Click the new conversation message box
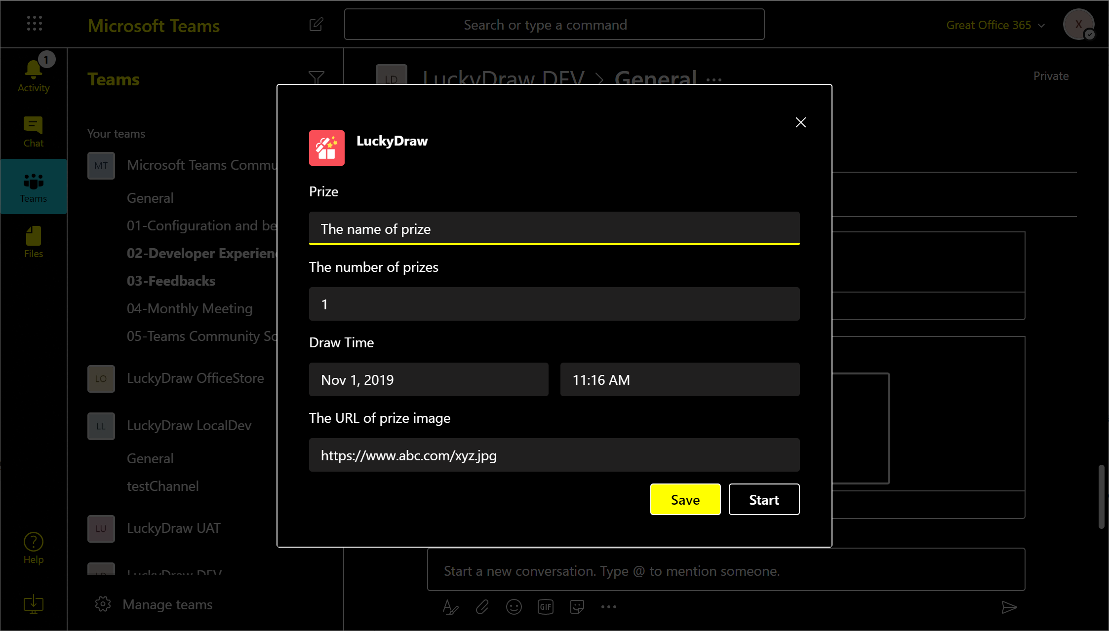The width and height of the screenshot is (1109, 631). (x=726, y=570)
